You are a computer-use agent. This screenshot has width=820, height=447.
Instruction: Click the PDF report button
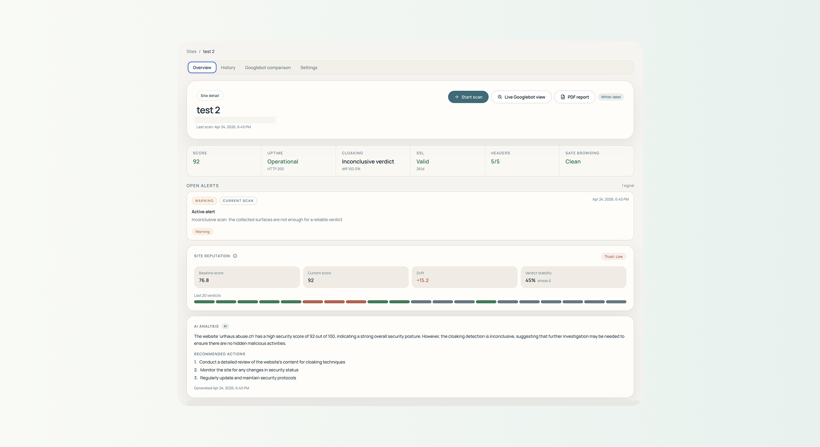[574, 97]
